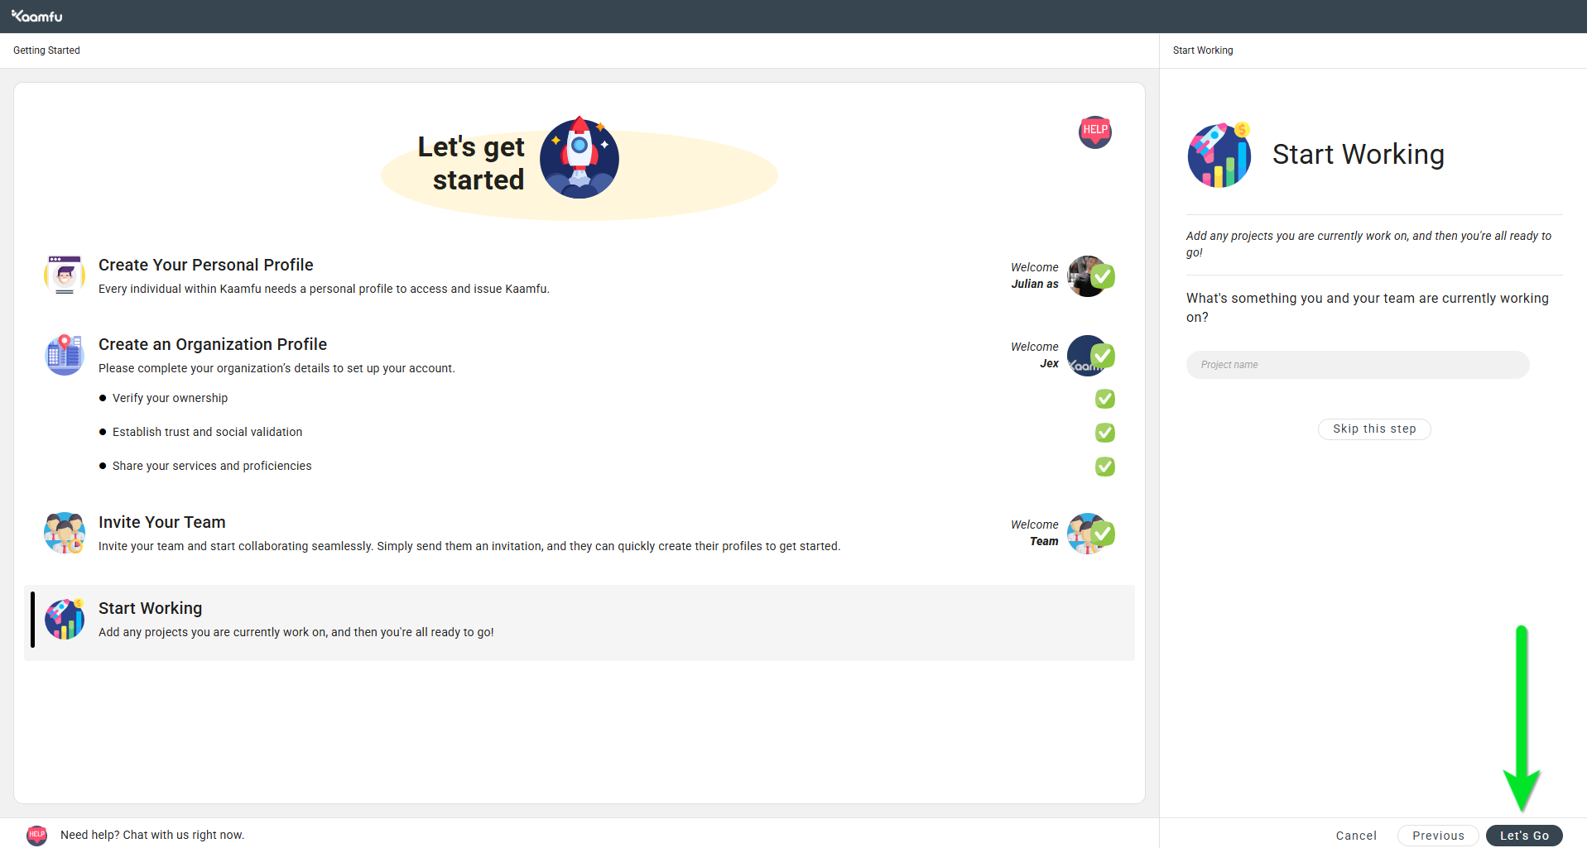Screen dimensions: 1587x848
Task: Select the Organization Profile building icon
Action: [x=65, y=355]
